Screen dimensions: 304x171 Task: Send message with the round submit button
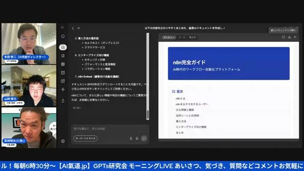point(144,138)
